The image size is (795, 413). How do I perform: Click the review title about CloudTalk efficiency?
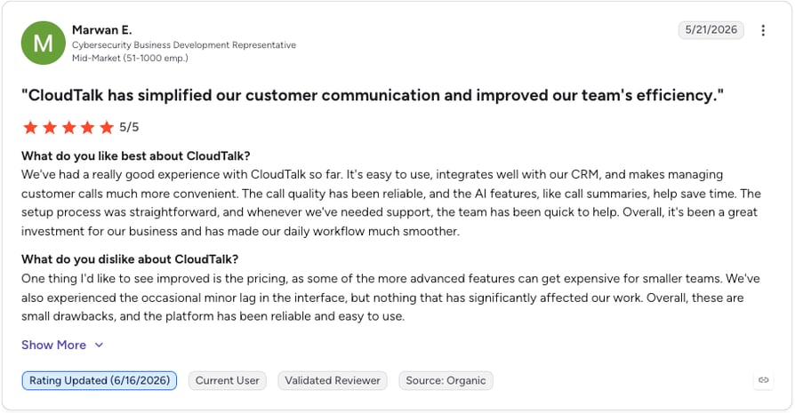(x=372, y=95)
